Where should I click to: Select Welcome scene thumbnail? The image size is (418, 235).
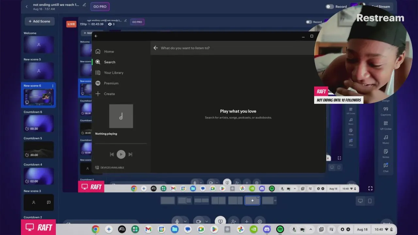pos(39,44)
